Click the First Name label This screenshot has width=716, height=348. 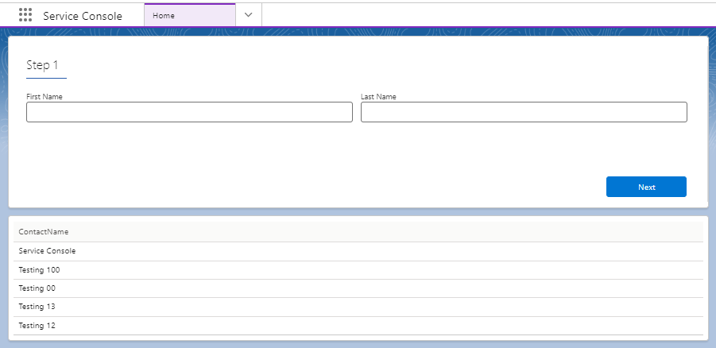coord(45,97)
